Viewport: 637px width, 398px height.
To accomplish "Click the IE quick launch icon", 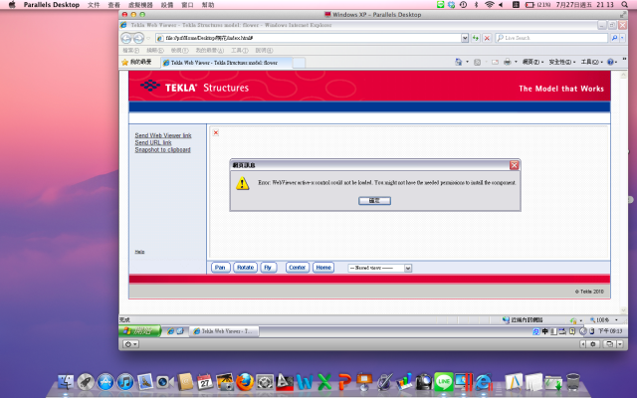I will 170,331.
